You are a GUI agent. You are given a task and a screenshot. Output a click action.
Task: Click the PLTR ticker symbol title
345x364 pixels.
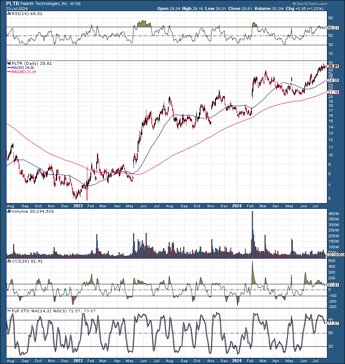tap(13, 3)
